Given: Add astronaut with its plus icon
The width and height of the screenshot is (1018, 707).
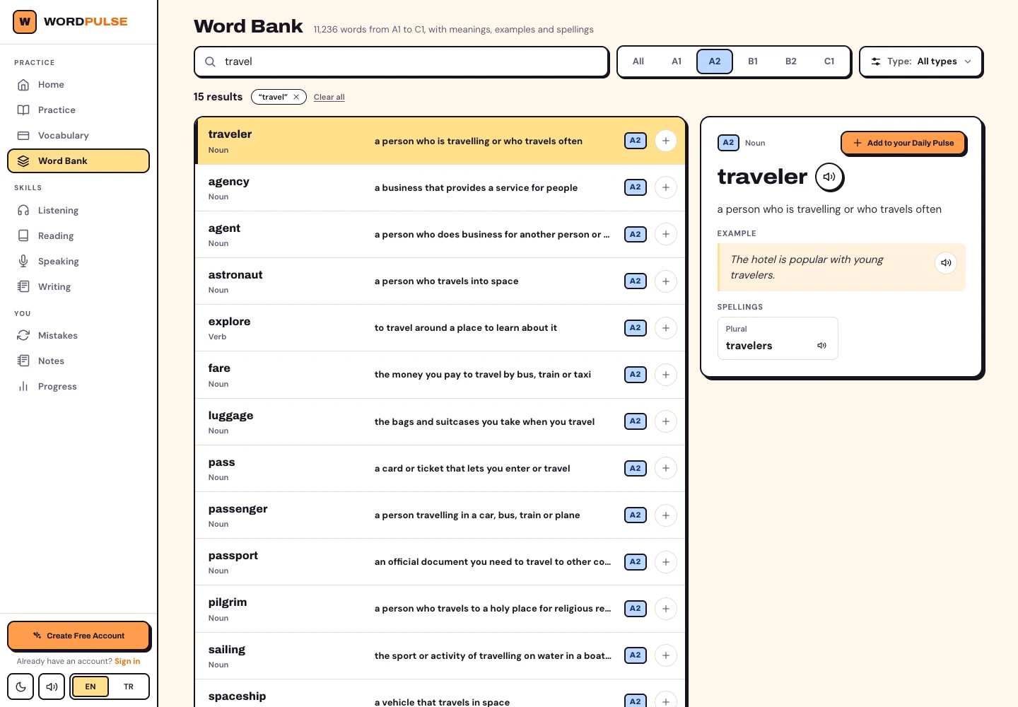Looking at the screenshot, I should pyautogui.click(x=665, y=281).
